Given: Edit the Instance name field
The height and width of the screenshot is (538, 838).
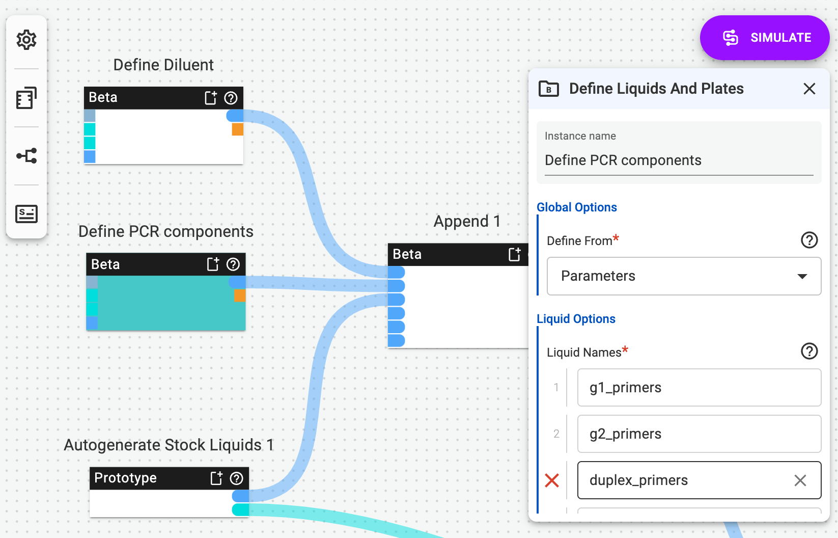Looking at the screenshot, I should coord(679,160).
